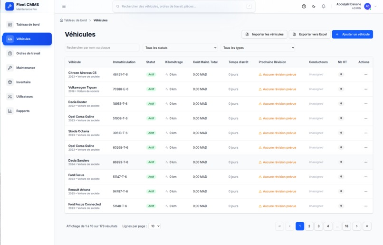Expand the Tous les types dropdown
383x245 pixels.
[x=258, y=48]
